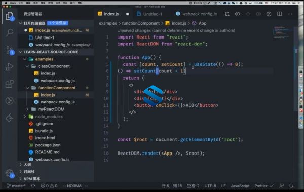Click the Prettier status item
304x192 pixels.
[x=264, y=186]
